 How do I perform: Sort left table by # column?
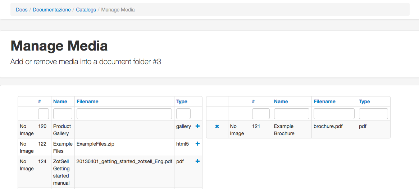pos(40,101)
